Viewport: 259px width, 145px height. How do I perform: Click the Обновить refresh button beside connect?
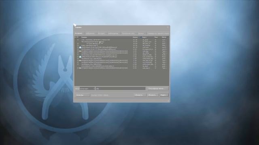coord(153,95)
